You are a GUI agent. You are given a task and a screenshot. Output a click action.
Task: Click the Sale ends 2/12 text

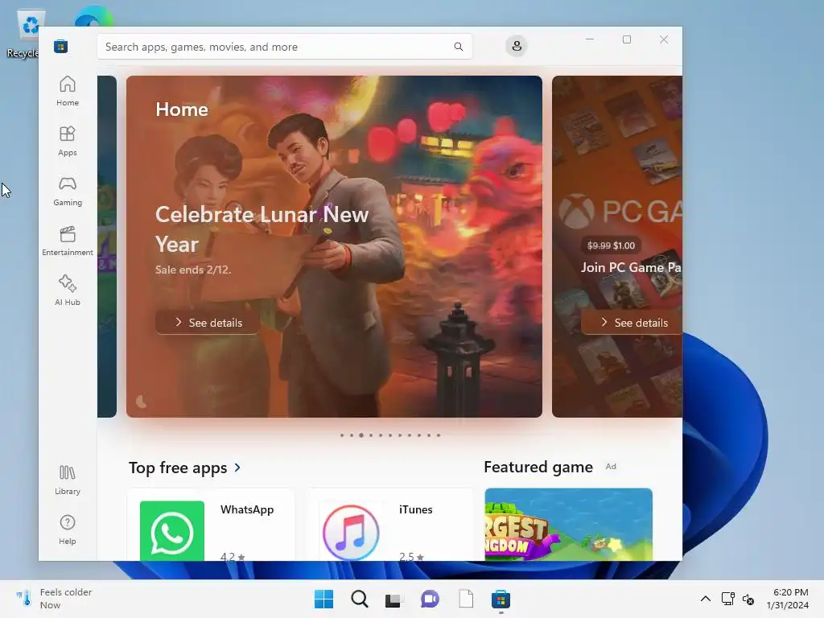[193, 270]
